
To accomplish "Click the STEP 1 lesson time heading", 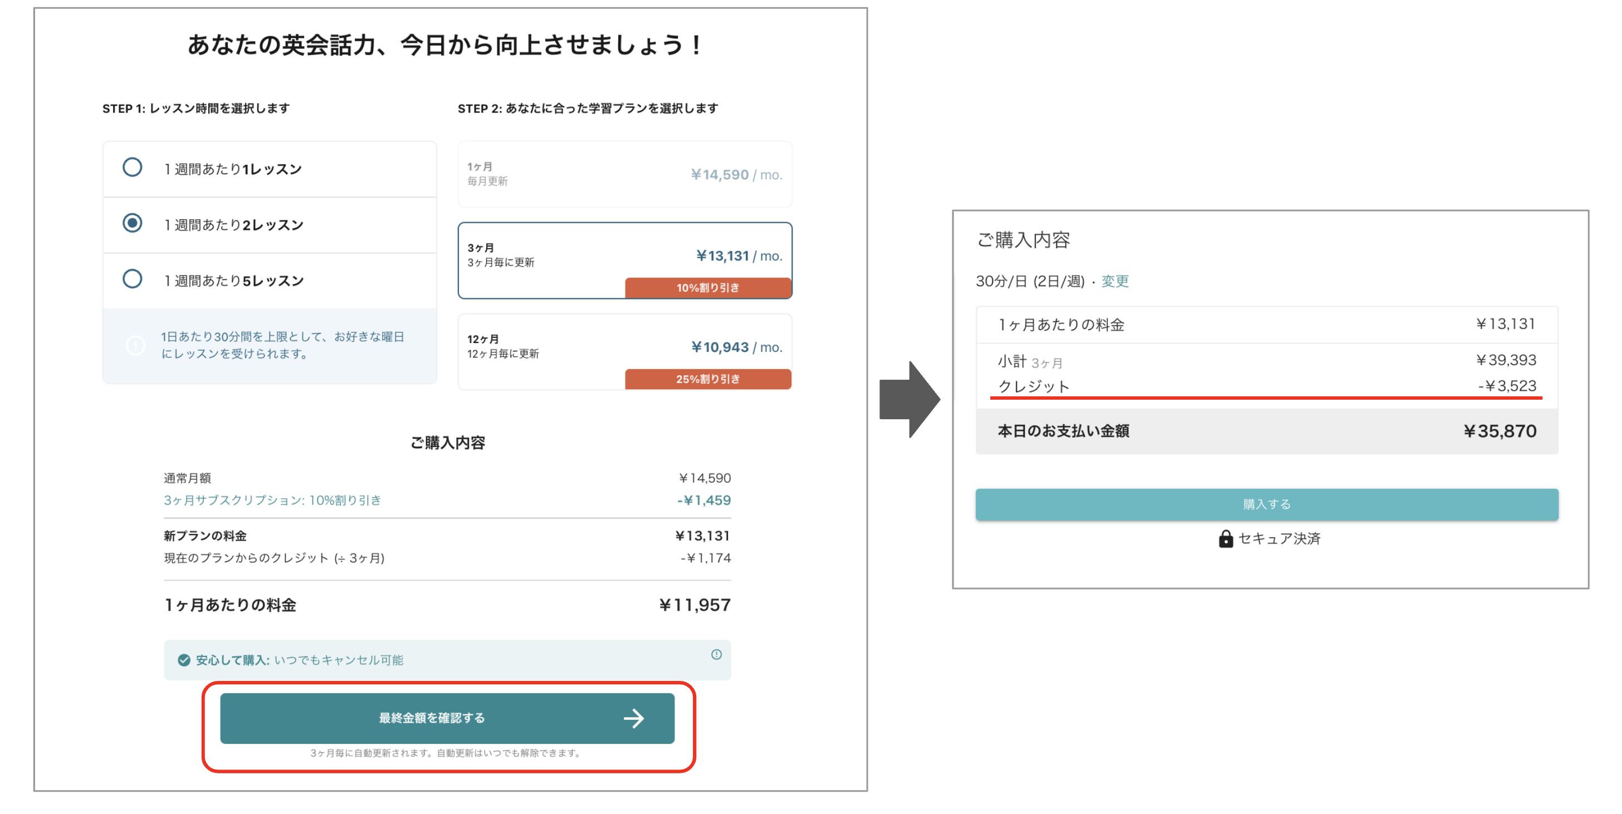I will point(196,108).
